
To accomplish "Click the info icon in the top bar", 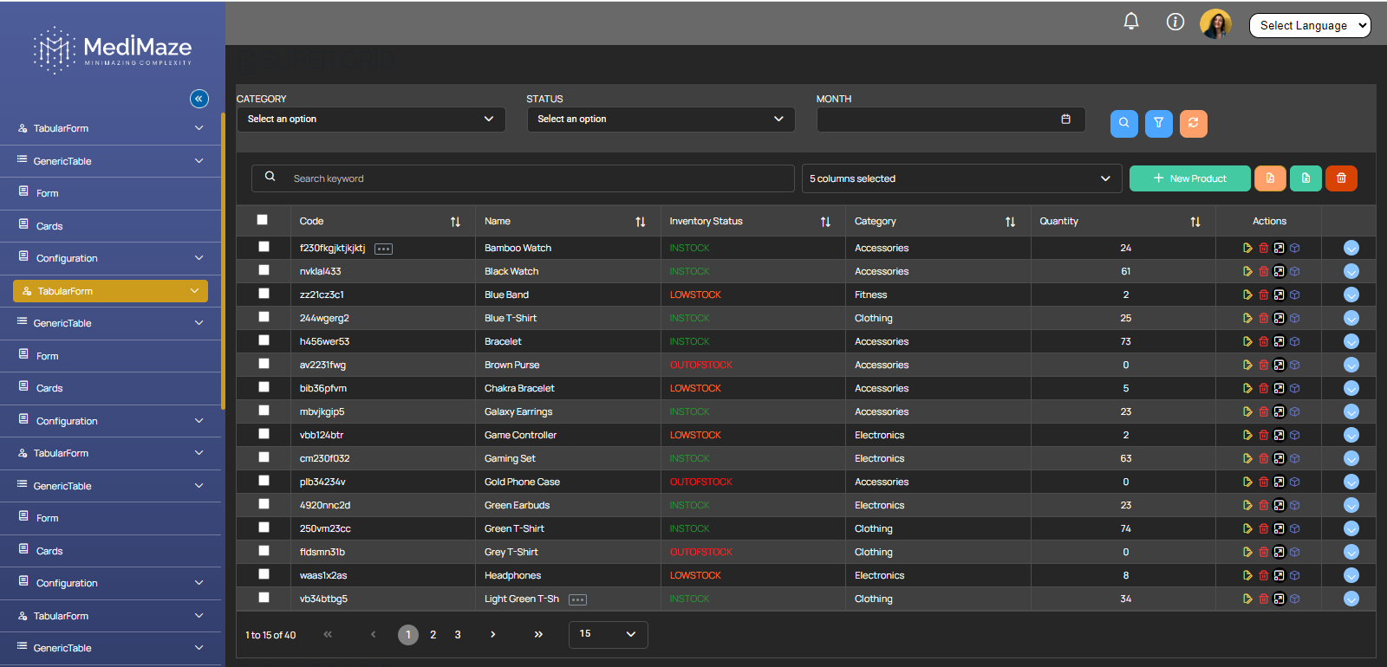I will pyautogui.click(x=1175, y=22).
